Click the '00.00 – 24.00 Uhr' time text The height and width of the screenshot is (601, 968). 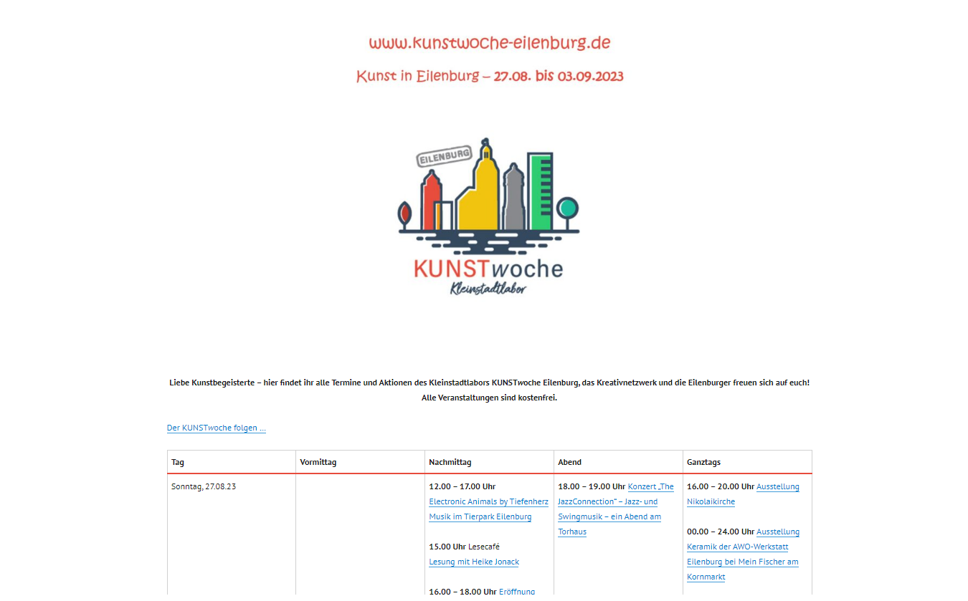pyautogui.click(x=721, y=532)
